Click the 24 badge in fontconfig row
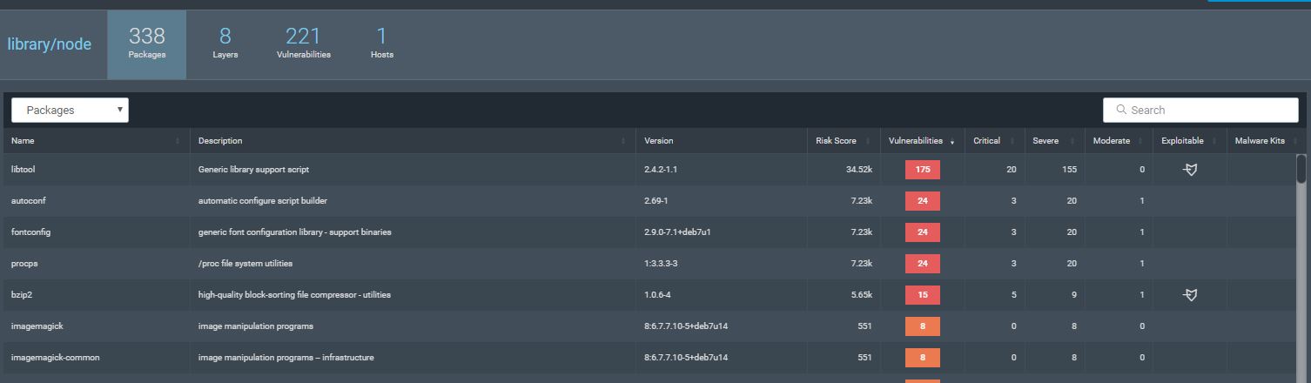 click(x=923, y=232)
